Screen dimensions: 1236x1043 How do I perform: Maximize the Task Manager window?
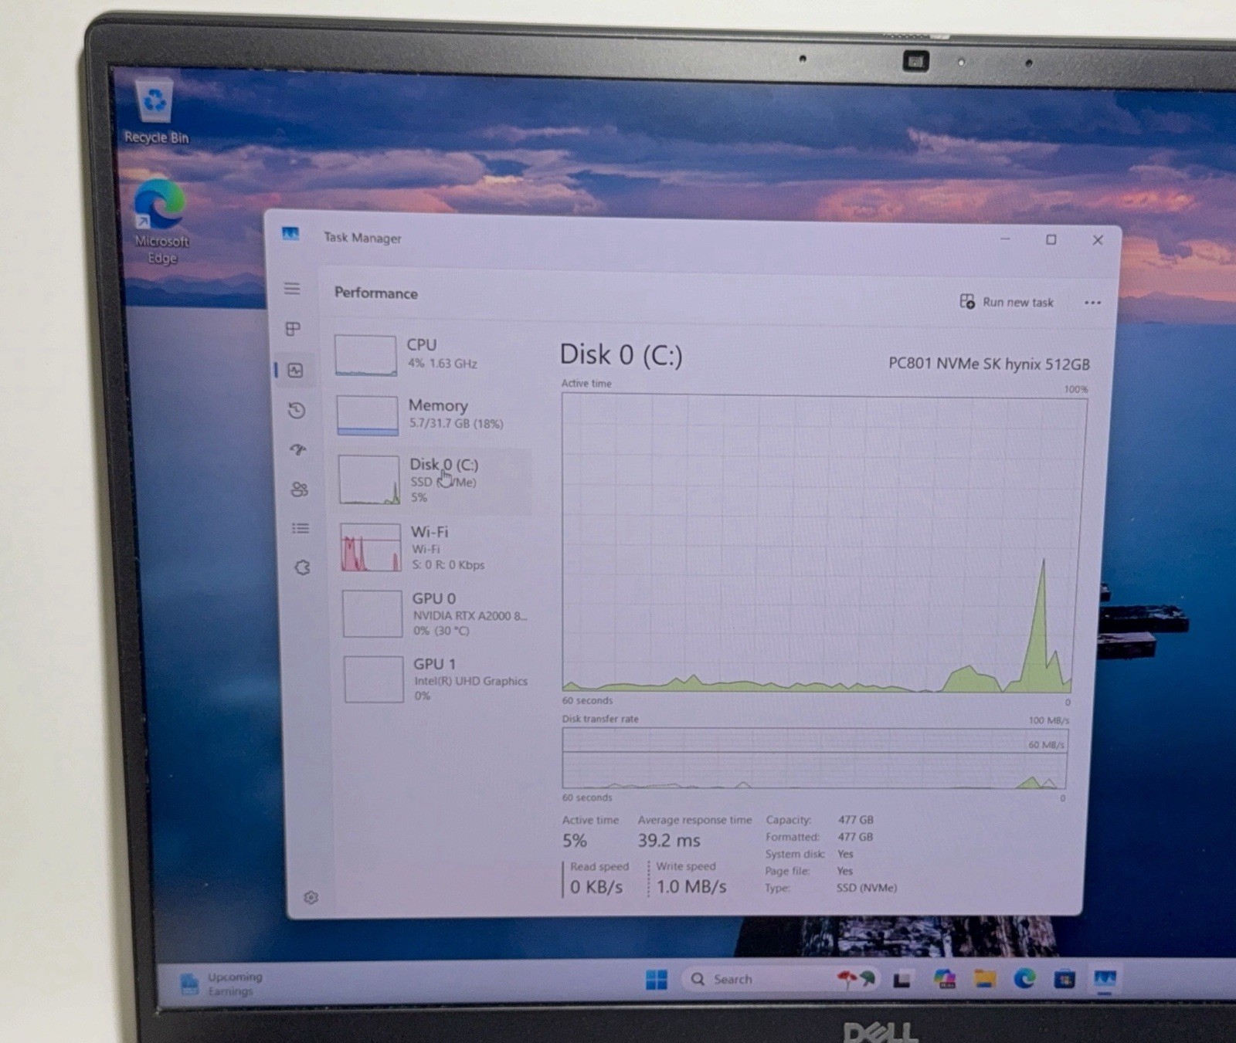pos(1051,239)
